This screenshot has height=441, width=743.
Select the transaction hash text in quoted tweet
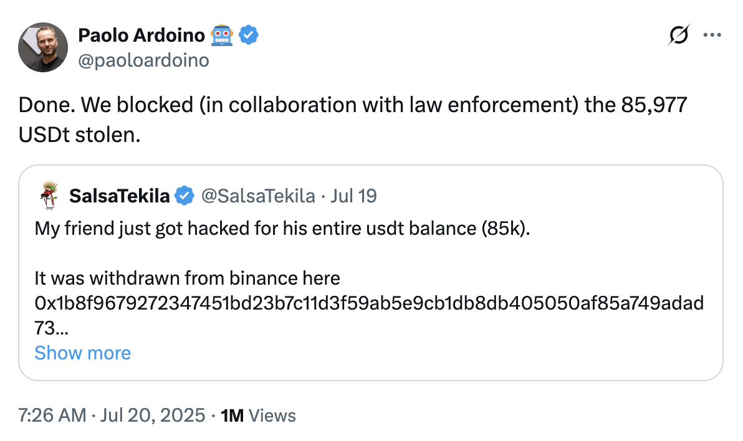tap(368, 303)
